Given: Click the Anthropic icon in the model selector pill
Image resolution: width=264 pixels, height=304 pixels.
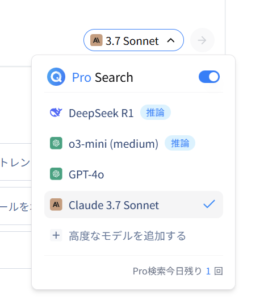Looking at the screenshot, I should coord(97,40).
